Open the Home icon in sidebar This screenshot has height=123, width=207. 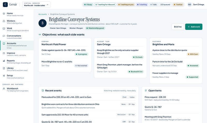point(4,13)
